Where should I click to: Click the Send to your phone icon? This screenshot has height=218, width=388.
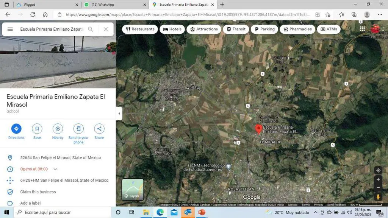pos(78,129)
